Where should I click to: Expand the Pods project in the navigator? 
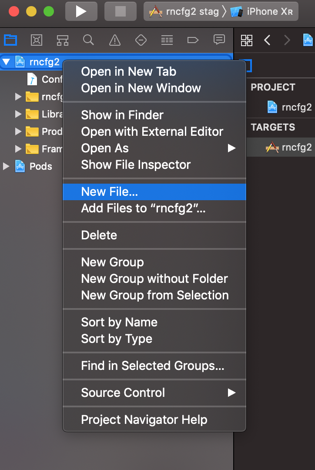pyautogui.click(x=6, y=166)
